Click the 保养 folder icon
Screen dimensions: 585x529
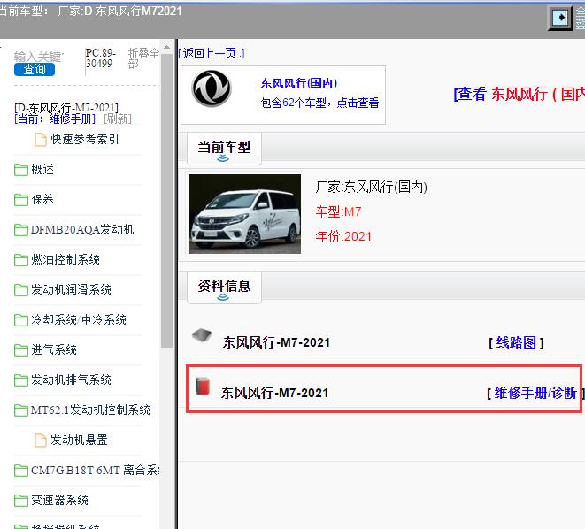(21, 200)
